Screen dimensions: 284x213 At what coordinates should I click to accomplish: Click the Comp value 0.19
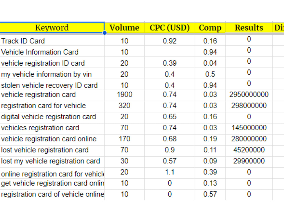[x=210, y=139]
